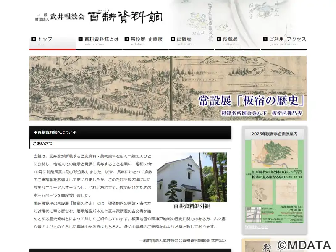Click the 百耕資料館へようこそ section header
The width and height of the screenshot is (336, 252).
[130, 133]
